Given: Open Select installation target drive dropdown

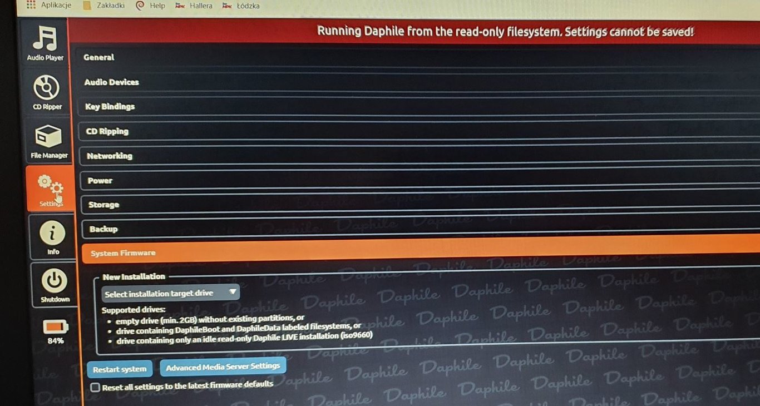Looking at the screenshot, I should click(170, 293).
